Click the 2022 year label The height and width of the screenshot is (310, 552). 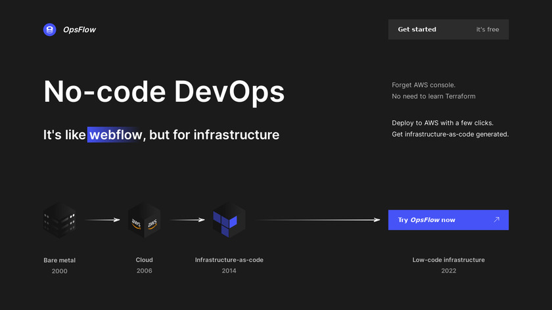(x=448, y=271)
